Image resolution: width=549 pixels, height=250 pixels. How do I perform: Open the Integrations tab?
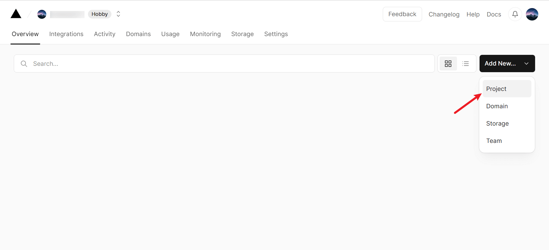click(x=66, y=34)
